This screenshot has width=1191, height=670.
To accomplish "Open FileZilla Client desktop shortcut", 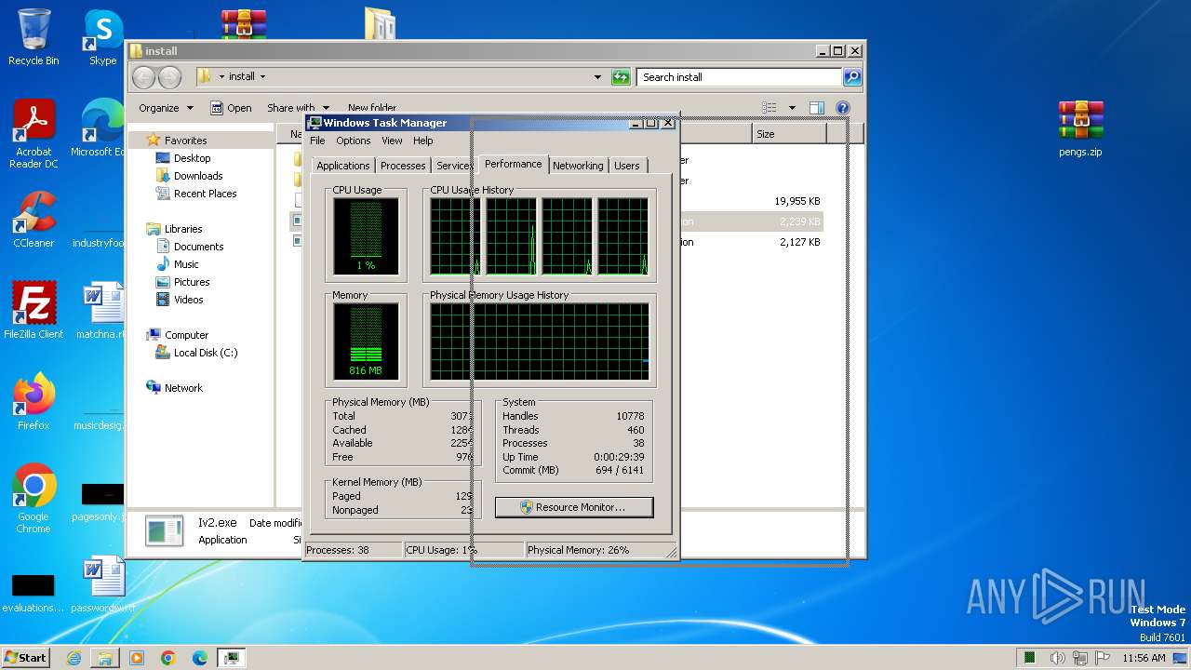I will (33, 311).
